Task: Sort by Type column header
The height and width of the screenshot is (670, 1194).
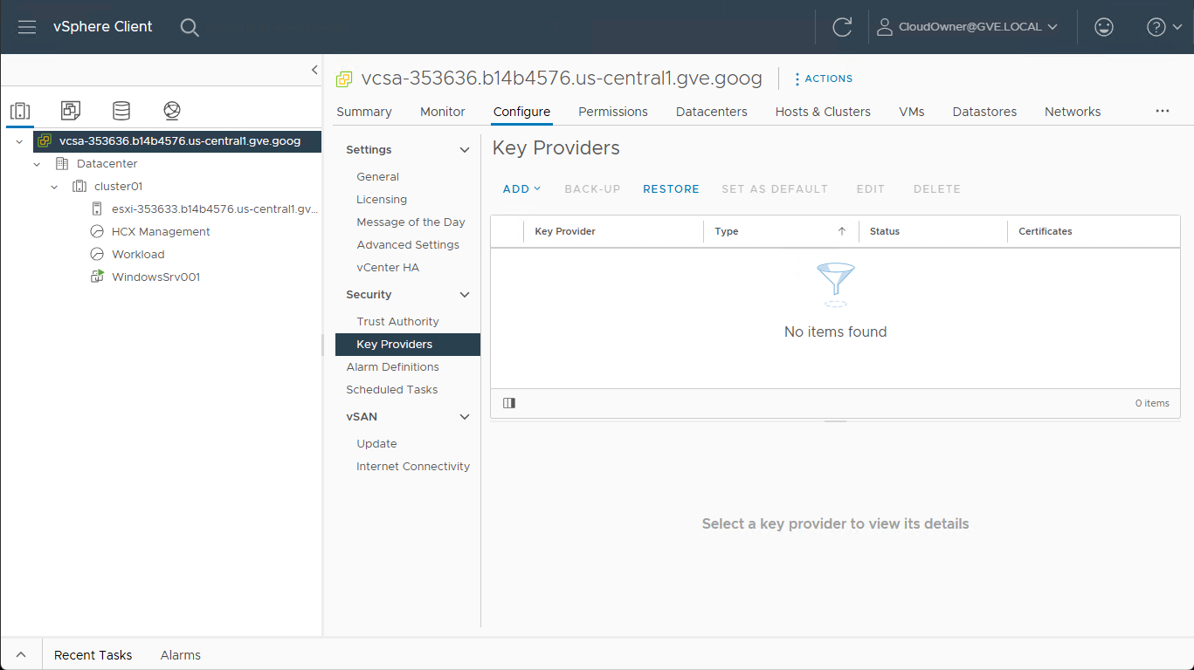Action: [x=727, y=231]
